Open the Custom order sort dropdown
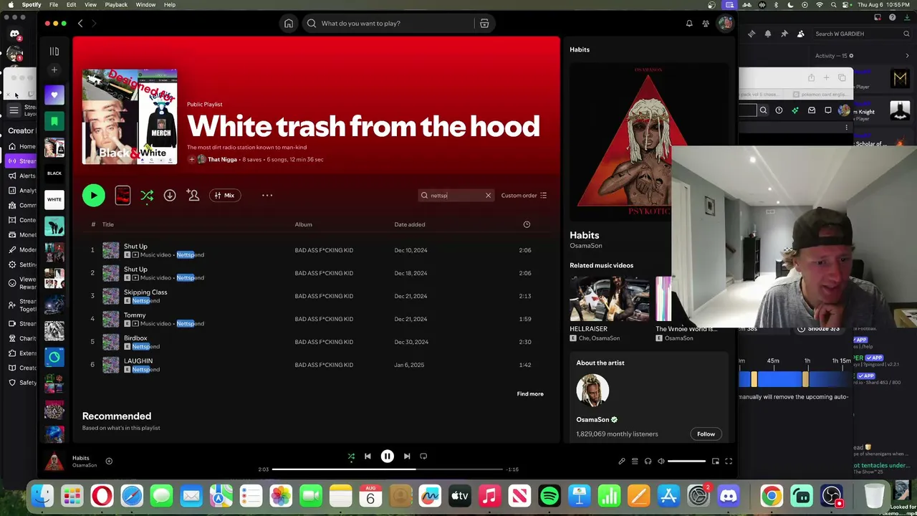 [x=524, y=196]
